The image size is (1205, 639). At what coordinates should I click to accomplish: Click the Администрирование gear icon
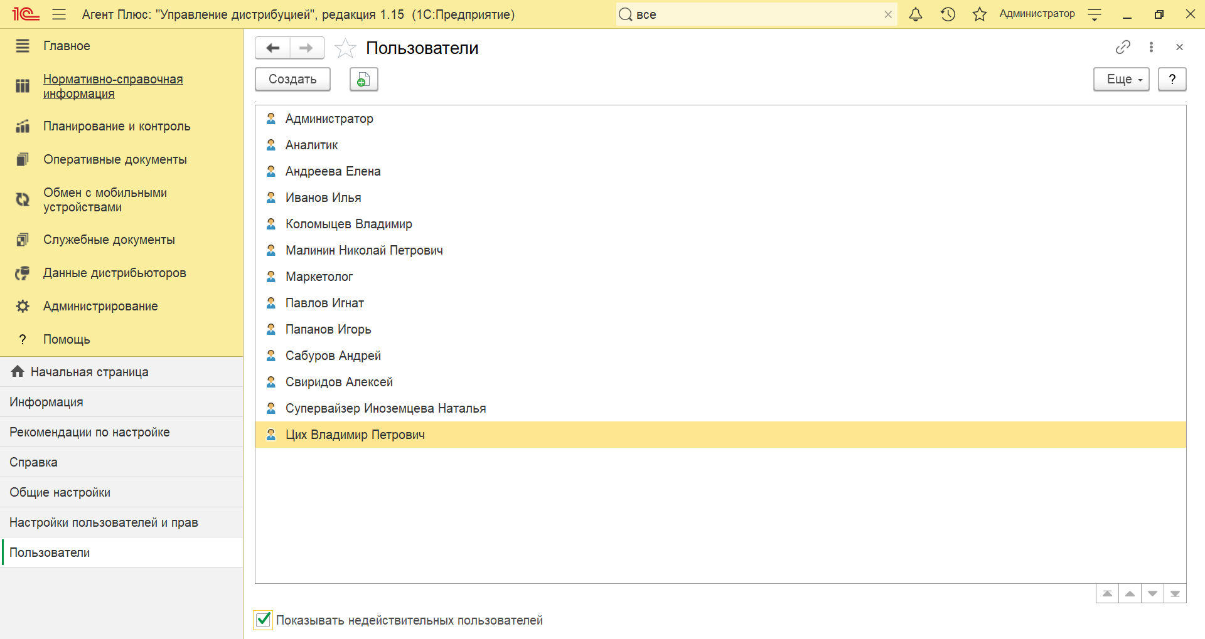click(23, 306)
